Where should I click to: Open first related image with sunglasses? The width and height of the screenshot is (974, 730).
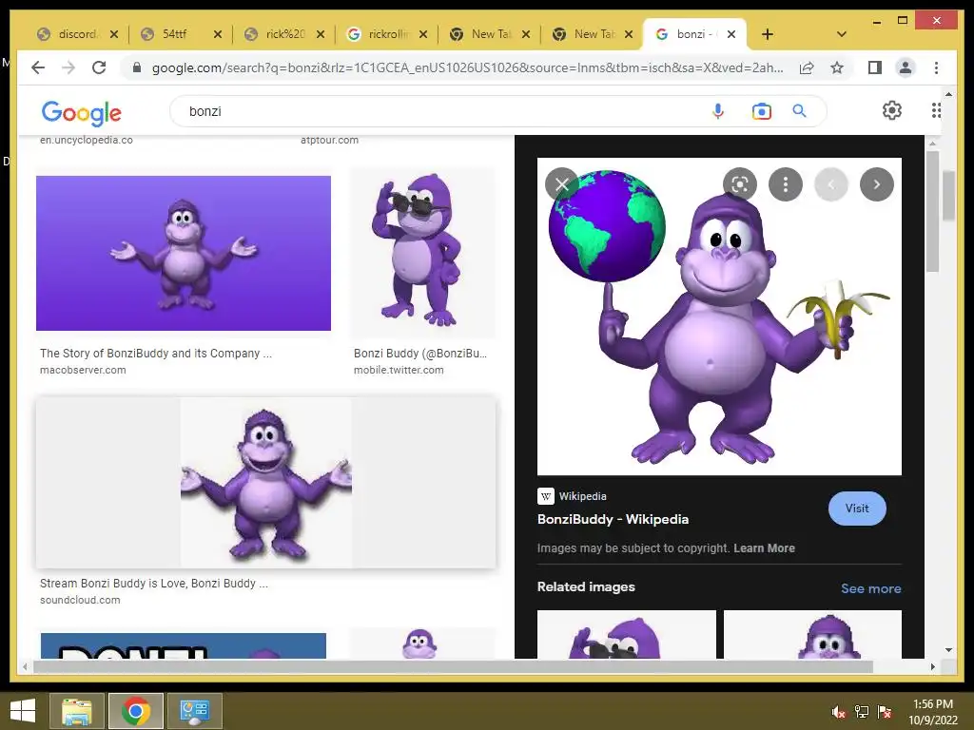pos(626,634)
